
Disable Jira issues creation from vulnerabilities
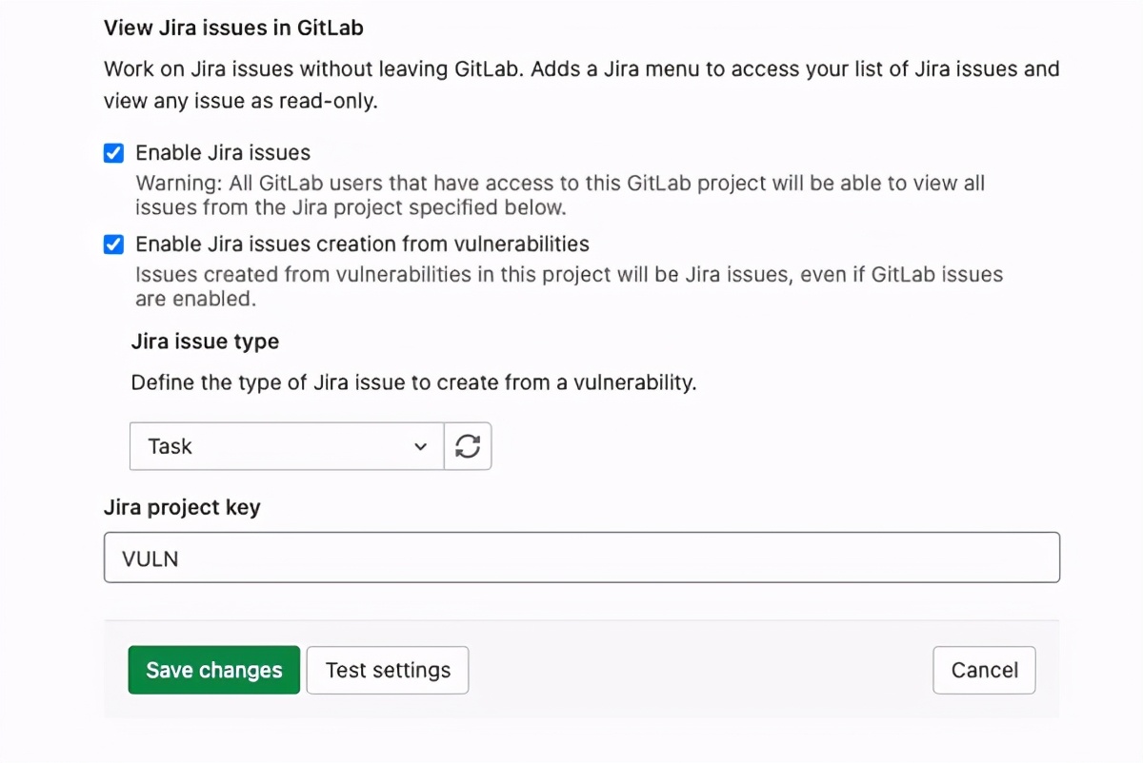(113, 245)
